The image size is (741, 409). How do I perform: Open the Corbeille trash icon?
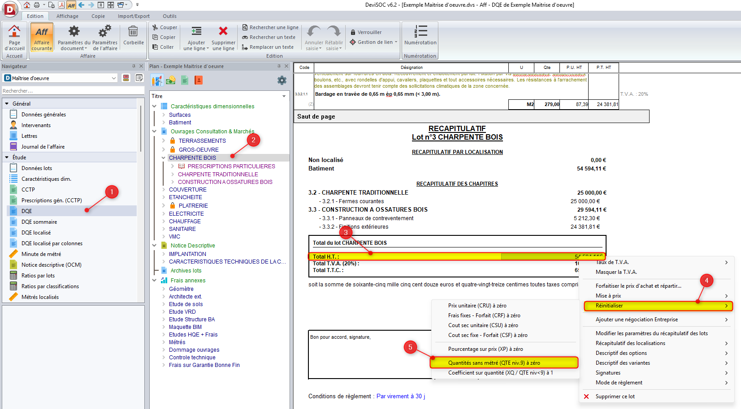tap(133, 32)
